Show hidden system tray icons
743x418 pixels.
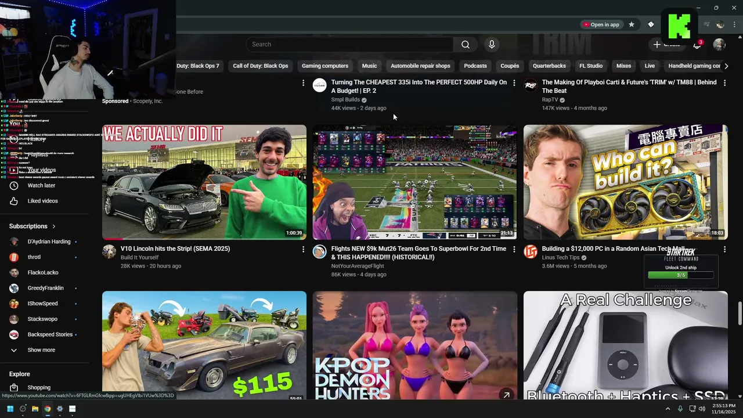pos(668,409)
